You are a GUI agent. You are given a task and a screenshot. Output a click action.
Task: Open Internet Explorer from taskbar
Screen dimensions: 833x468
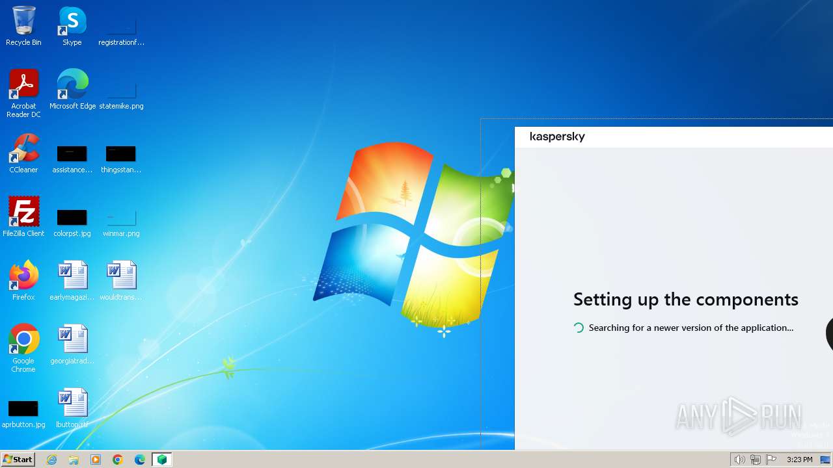click(x=51, y=460)
